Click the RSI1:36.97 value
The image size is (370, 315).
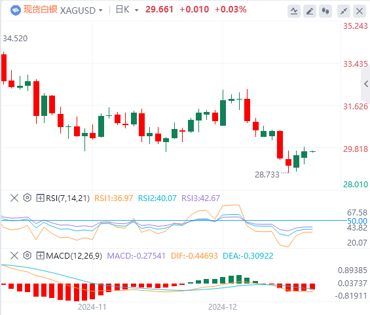coord(114,198)
